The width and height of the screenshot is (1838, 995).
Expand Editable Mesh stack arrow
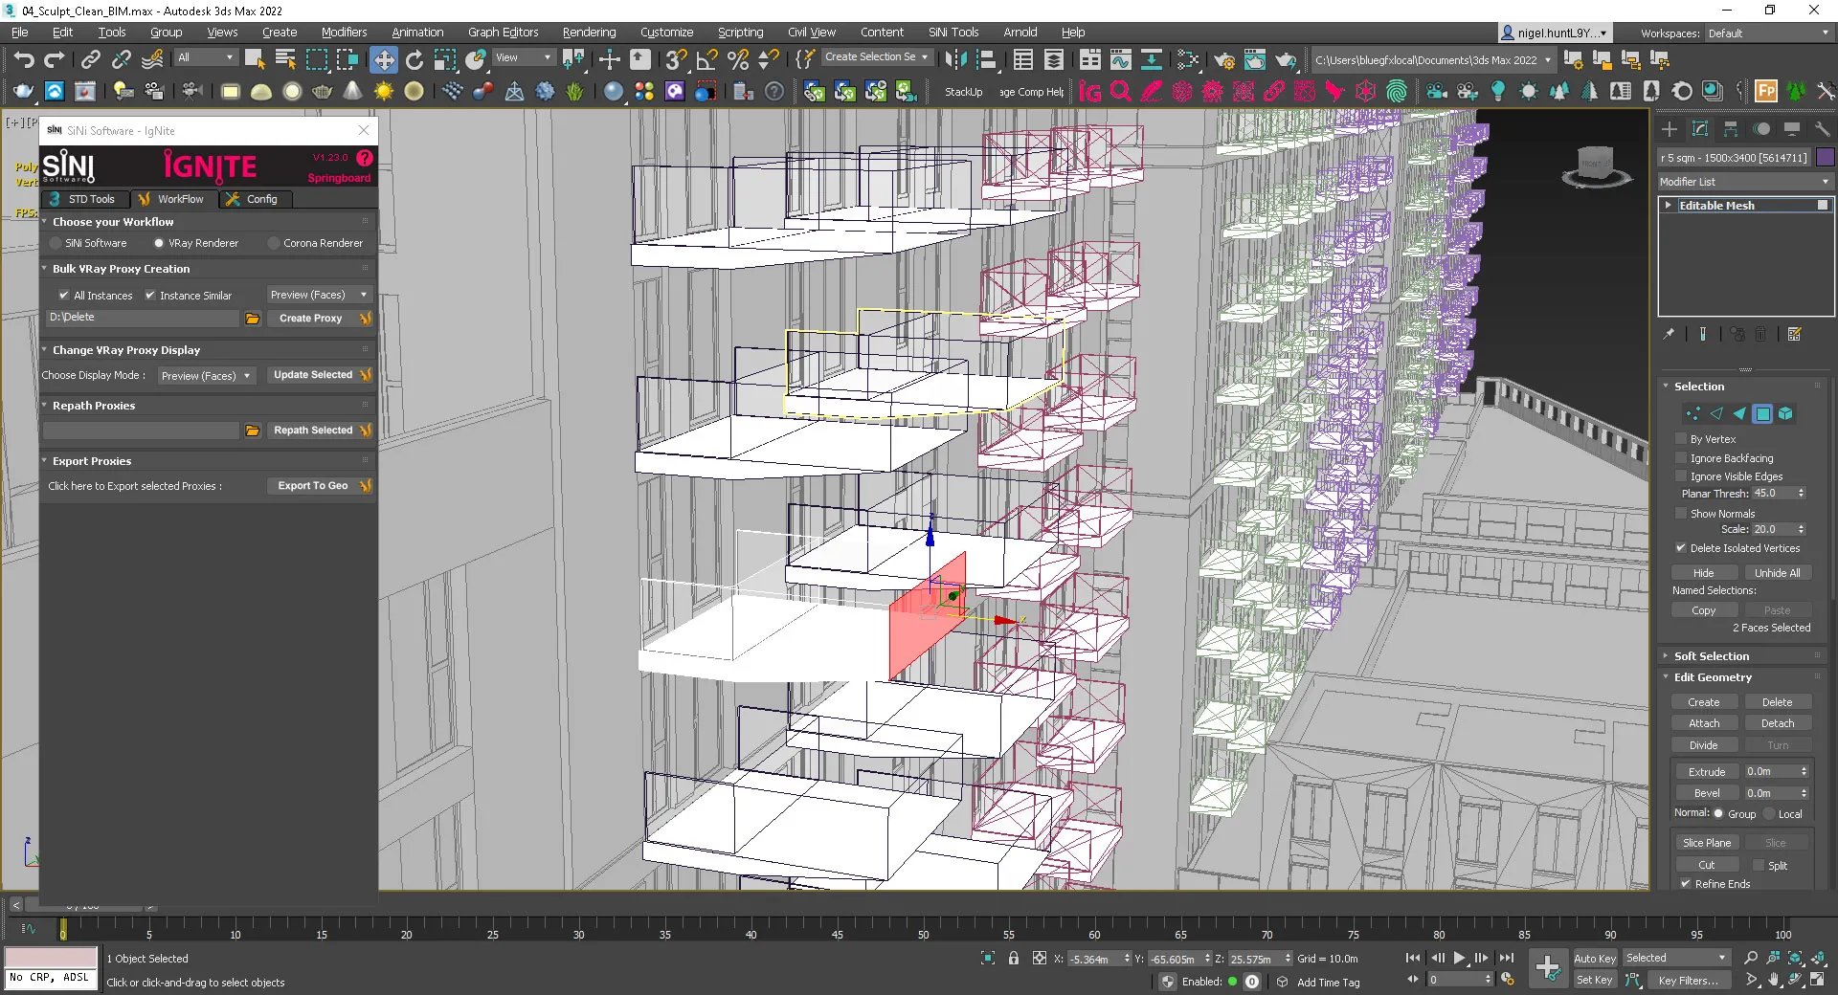click(x=1669, y=206)
